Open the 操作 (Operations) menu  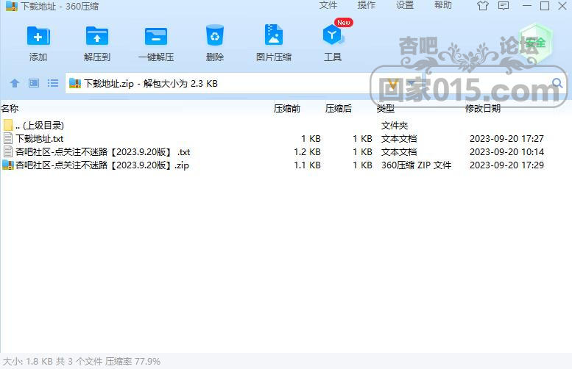(x=367, y=6)
